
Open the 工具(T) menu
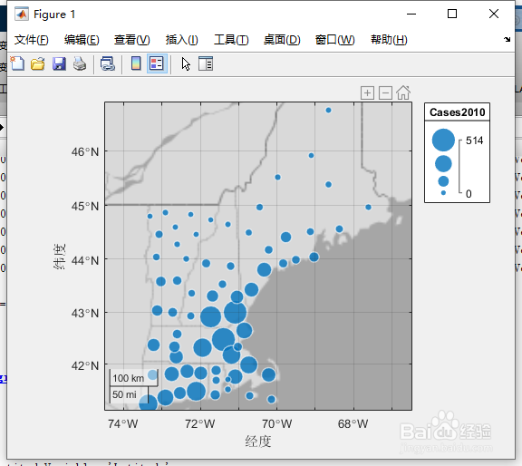click(x=231, y=40)
